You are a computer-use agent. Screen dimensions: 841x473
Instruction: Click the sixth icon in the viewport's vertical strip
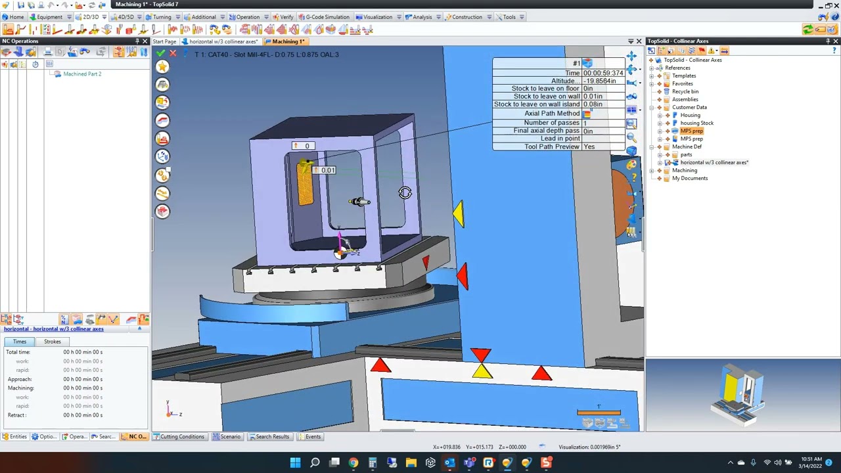pyautogui.click(x=162, y=156)
